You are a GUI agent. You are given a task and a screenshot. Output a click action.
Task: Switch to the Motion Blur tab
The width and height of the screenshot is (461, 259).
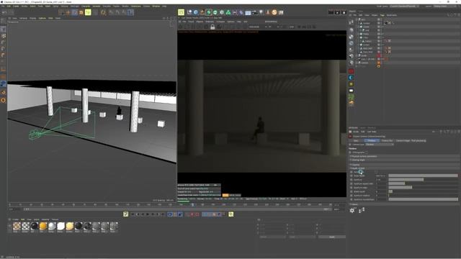click(387, 141)
